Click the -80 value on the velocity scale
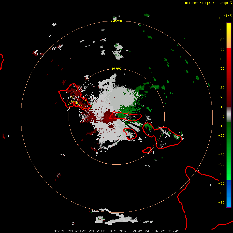 click(x=221, y=193)
